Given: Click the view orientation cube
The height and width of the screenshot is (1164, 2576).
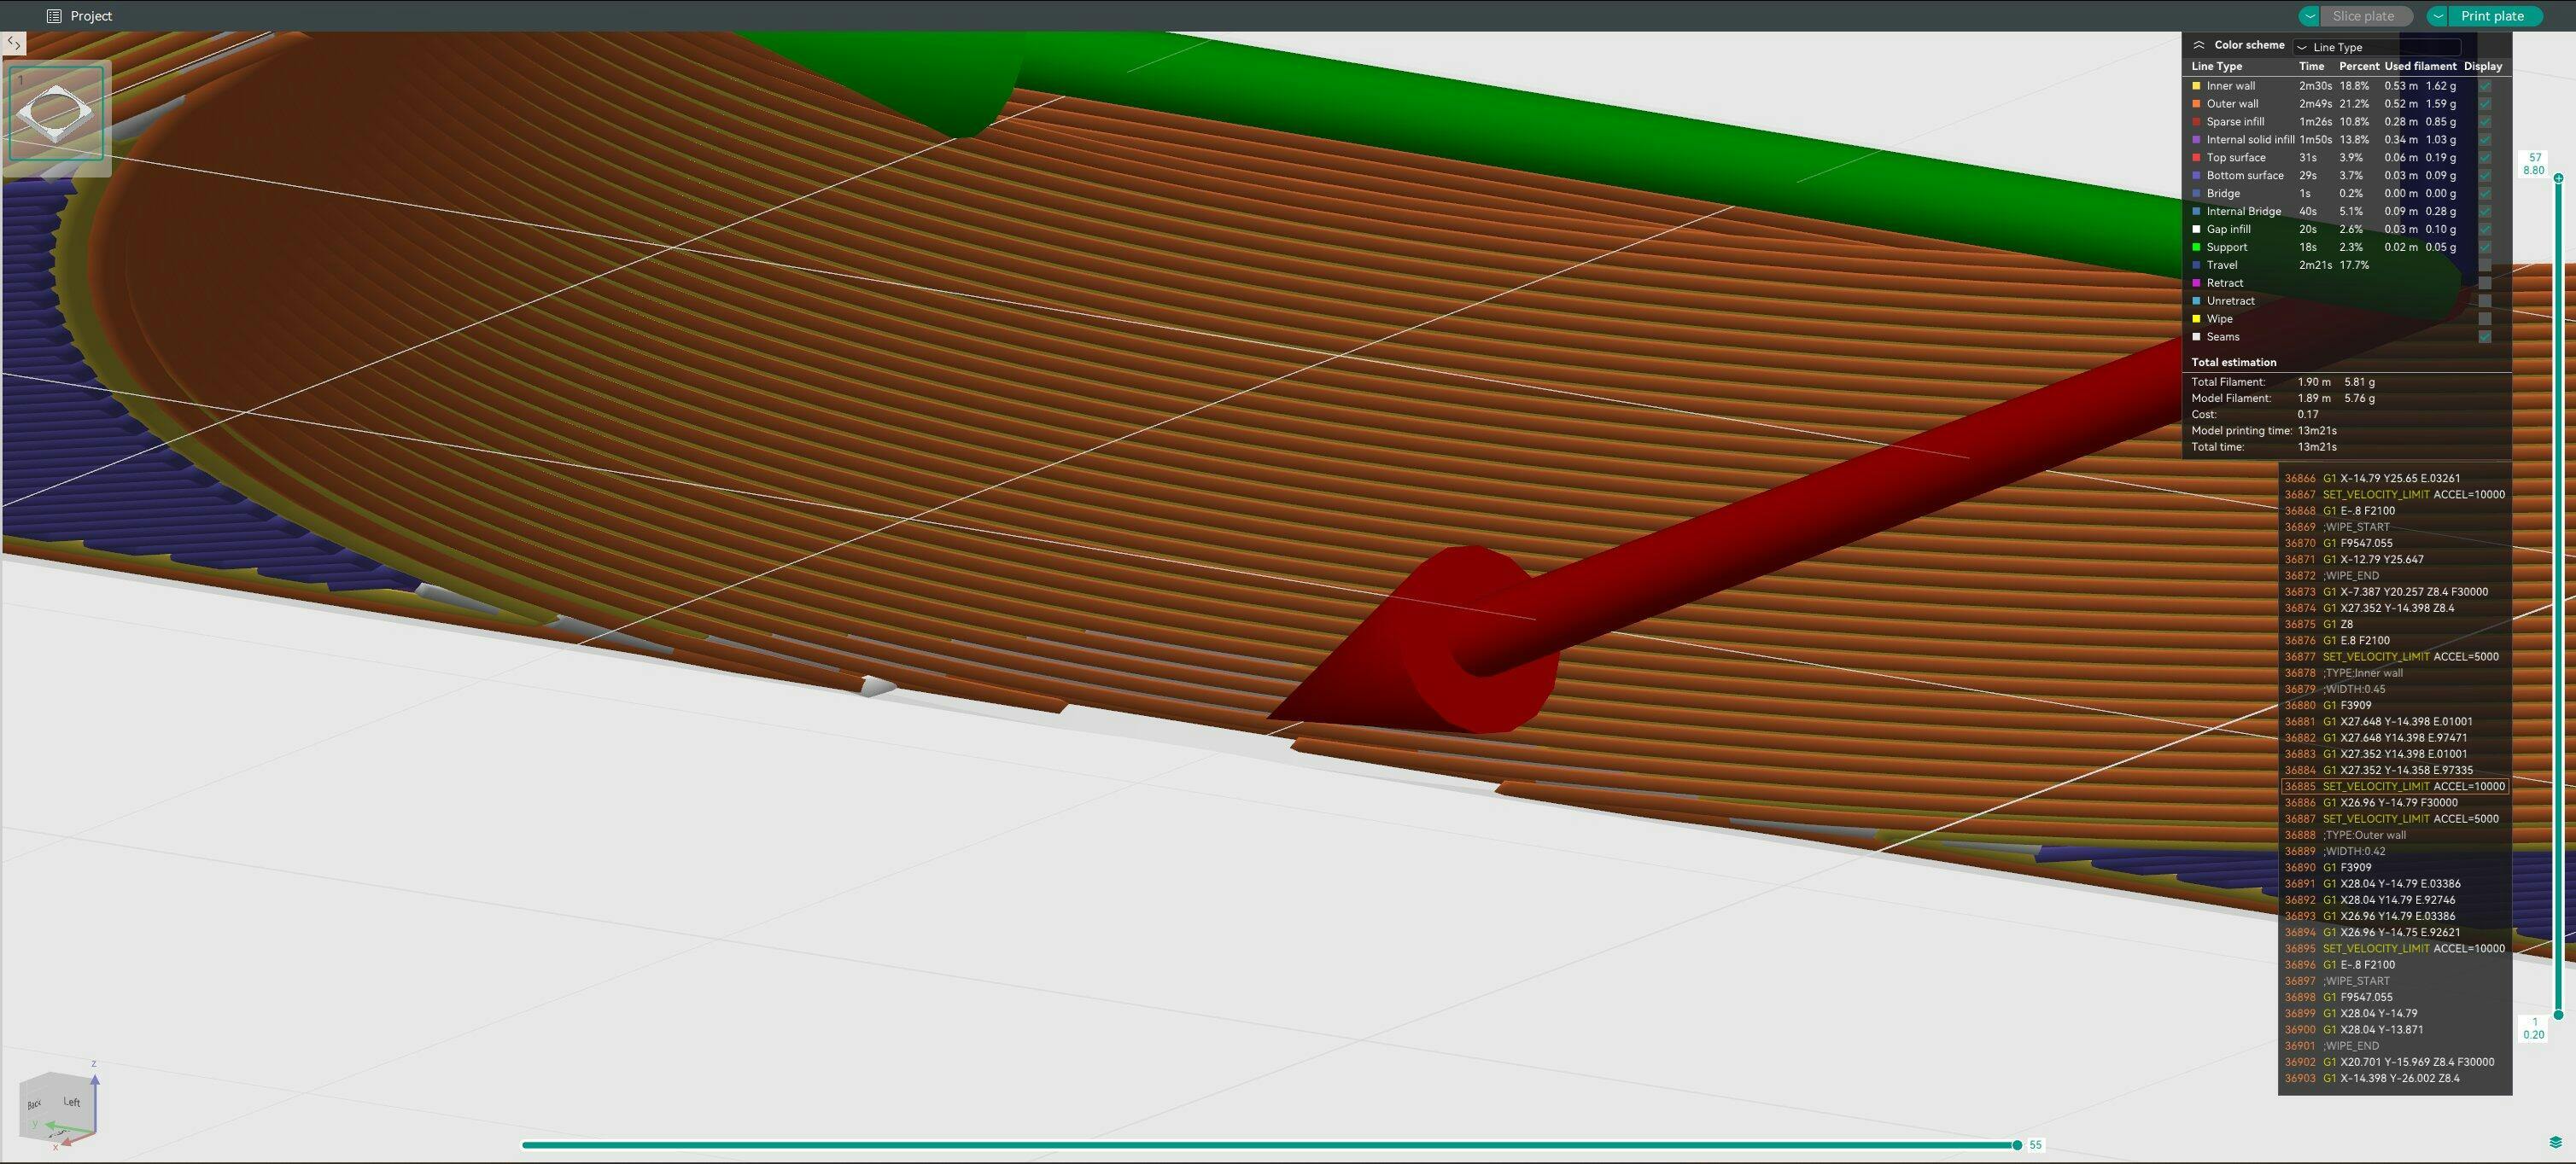Looking at the screenshot, I should coord(58,1104).
